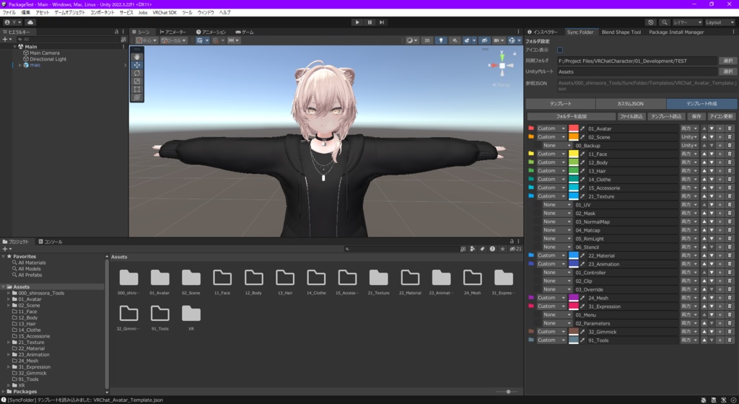
Task: Toggle 2D view mode
Action: point(427,40)
